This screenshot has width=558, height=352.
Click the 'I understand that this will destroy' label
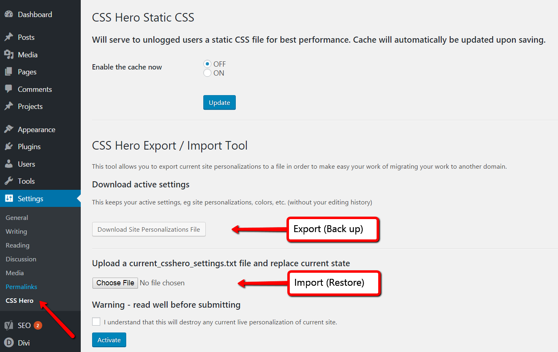click(x=220, y=322)
